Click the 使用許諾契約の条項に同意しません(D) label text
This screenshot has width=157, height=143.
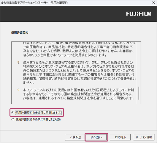point(38,119)
